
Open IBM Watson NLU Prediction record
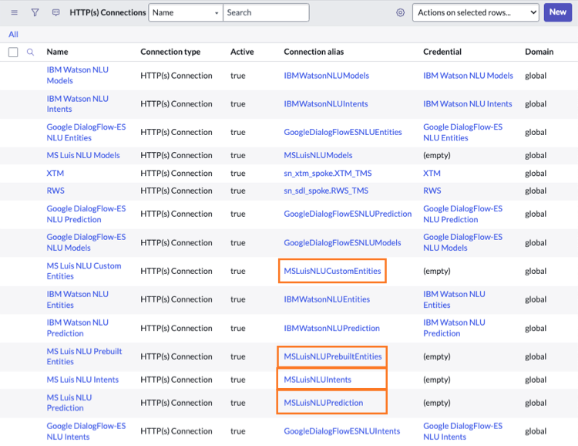[77, 328]
